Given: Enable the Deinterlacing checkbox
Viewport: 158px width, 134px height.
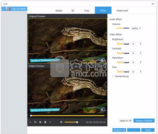Looking at the screenshot, I should click(113, 76).
